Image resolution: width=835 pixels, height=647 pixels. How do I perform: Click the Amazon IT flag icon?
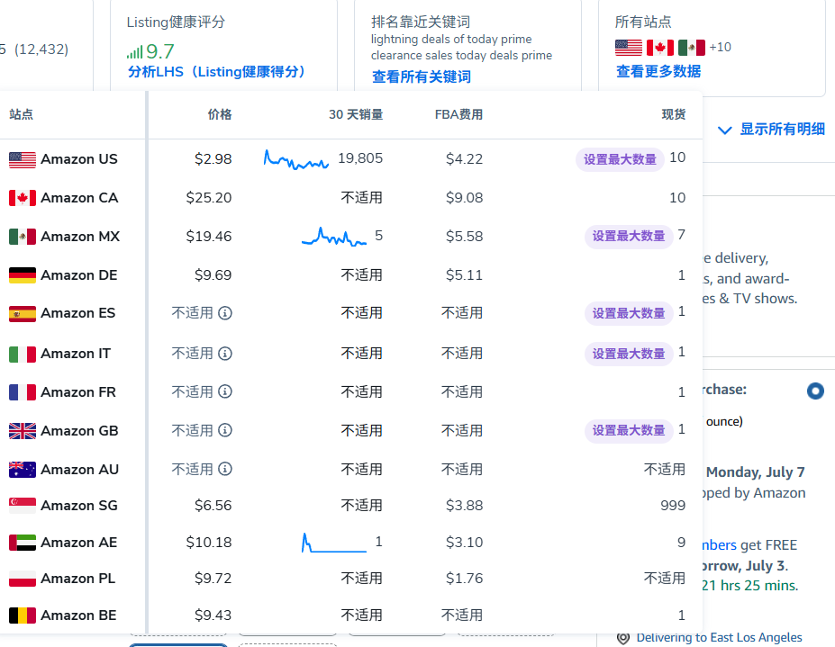[23, 354]
